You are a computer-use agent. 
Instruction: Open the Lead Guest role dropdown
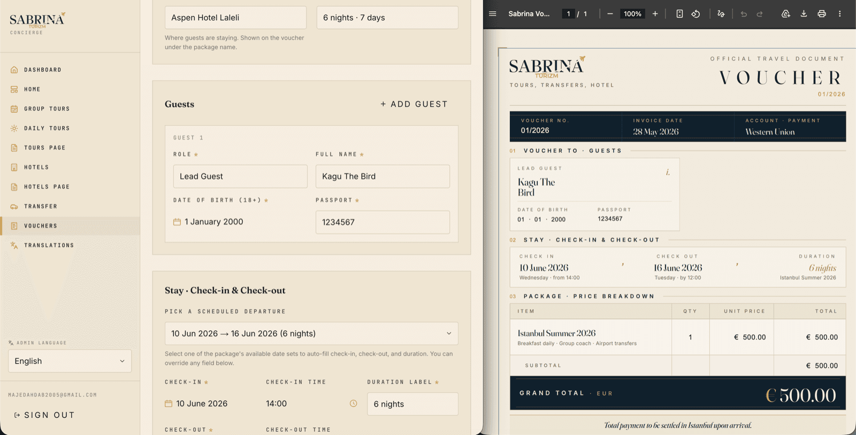coord(240,176)
